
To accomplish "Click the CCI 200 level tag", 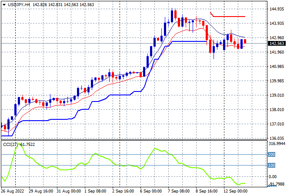I will click(271, 155).
